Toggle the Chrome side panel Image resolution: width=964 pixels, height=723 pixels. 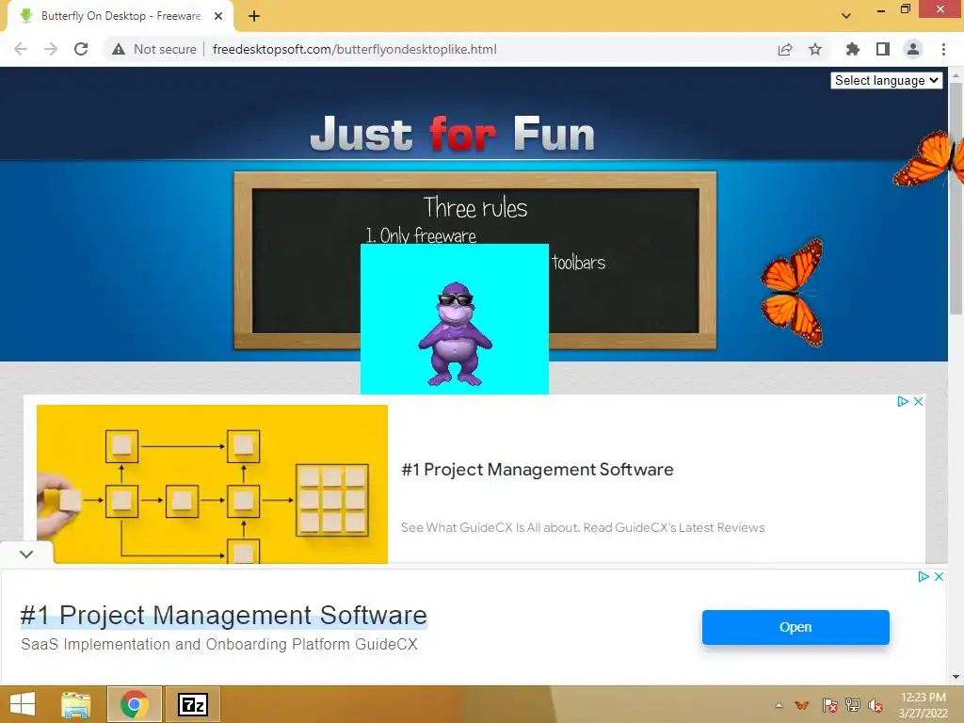883,49
